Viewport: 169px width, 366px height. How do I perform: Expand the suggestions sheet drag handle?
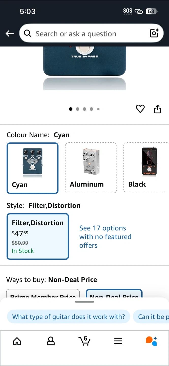pos(84,302)
